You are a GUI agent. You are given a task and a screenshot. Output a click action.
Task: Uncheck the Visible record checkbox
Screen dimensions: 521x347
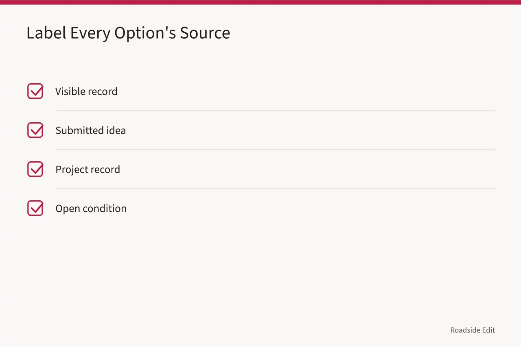(x=35, y=91)
